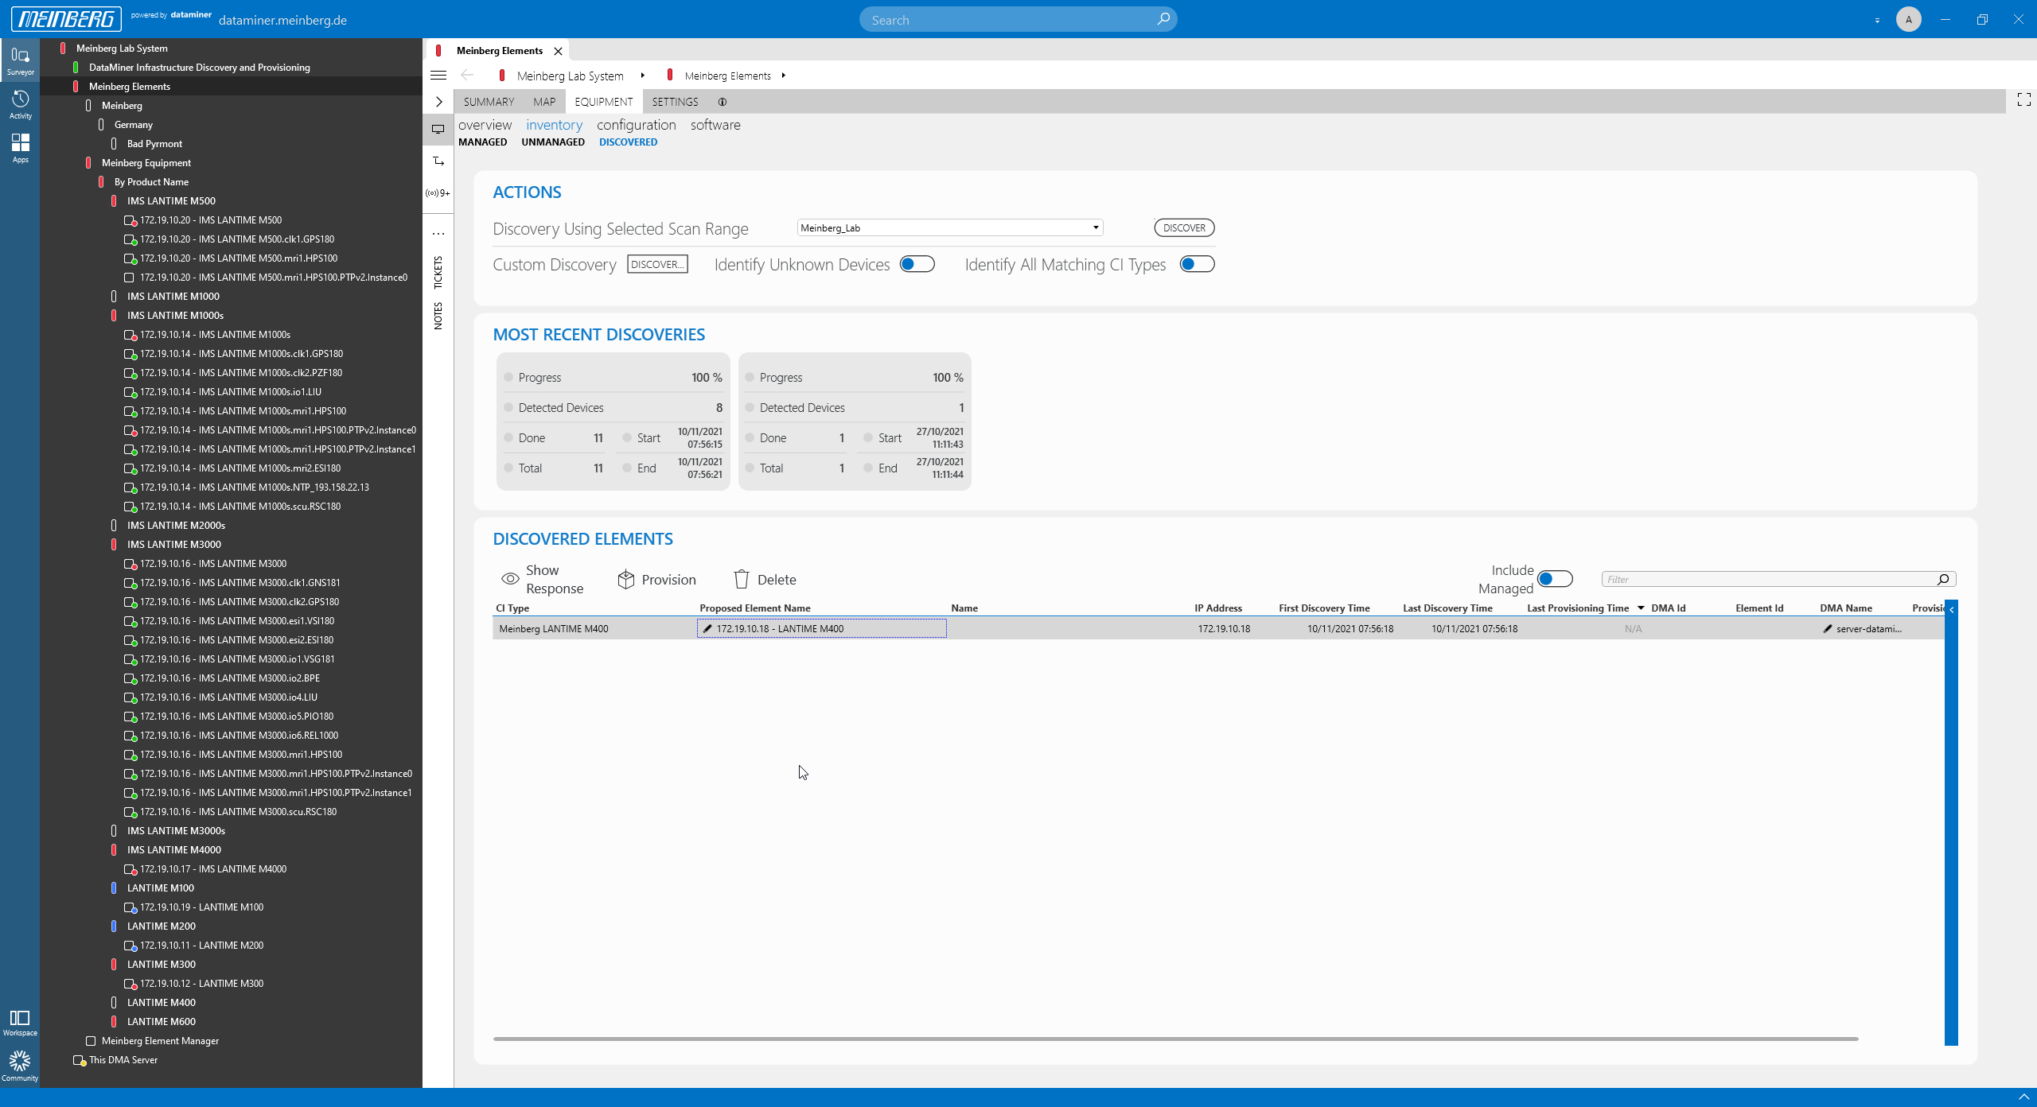Open the Community panel
Screen dimensions: 2037x1107
pyautogui.click(x=20, y=1066)
